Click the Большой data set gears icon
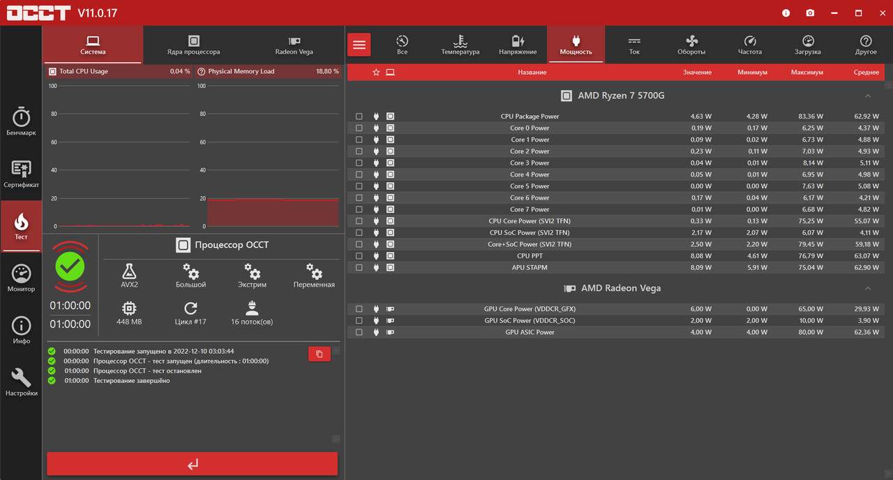This screenshot has height=480, width=893. (x=190, y=271)
